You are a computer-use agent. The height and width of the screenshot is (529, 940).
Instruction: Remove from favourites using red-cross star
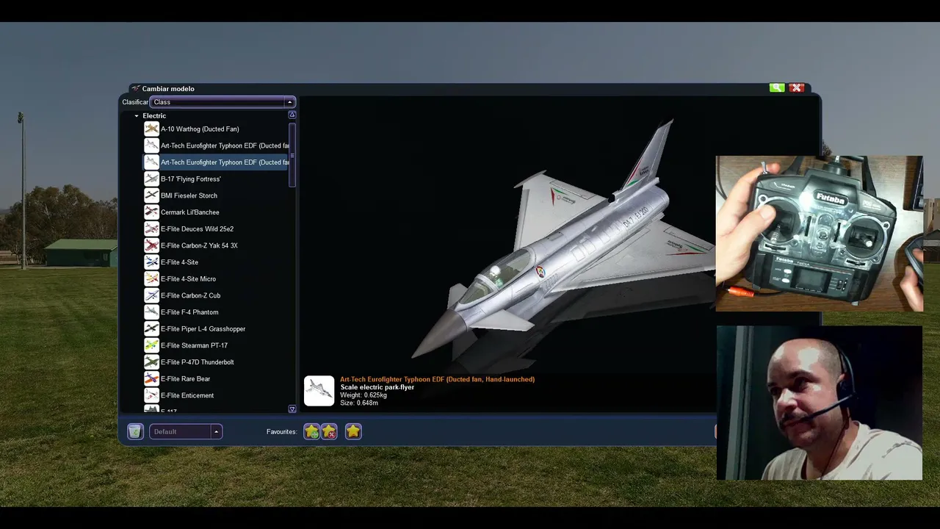[x=329, y=431]
